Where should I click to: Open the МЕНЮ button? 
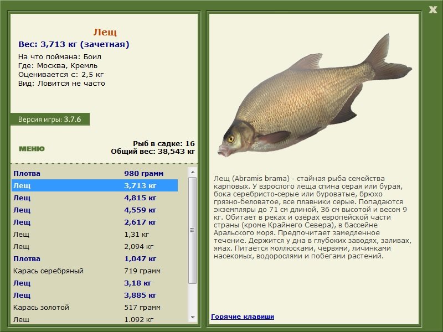32,149
